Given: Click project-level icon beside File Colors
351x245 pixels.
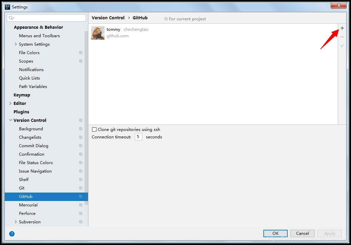Looking at the screenshot, I should pos(81,53).
